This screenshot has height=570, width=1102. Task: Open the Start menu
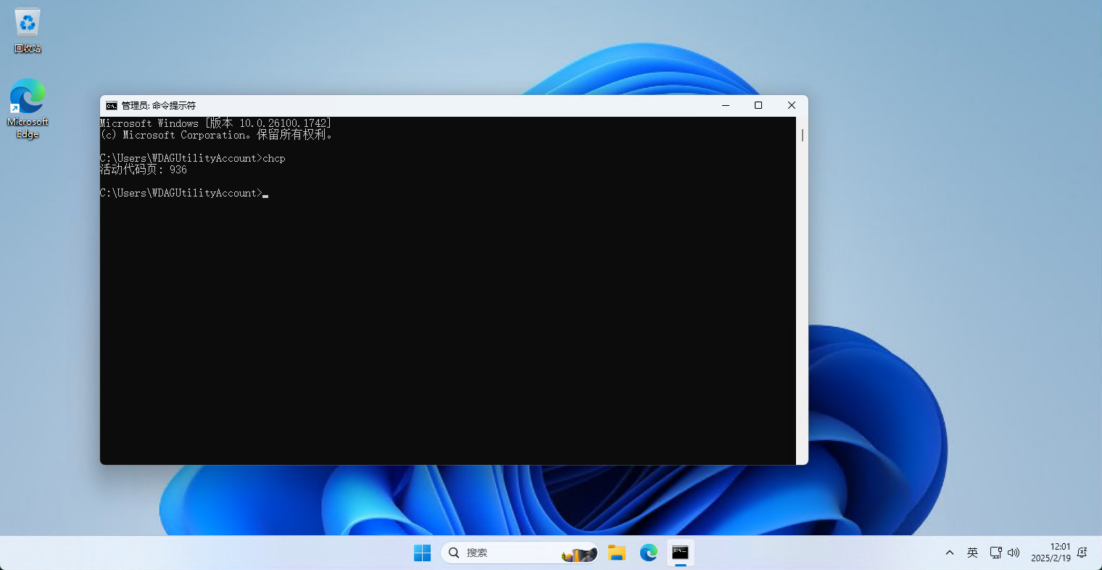422,553
